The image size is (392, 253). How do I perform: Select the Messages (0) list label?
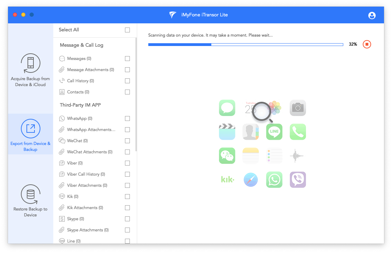pyautogui.click(x=79, y=59)
